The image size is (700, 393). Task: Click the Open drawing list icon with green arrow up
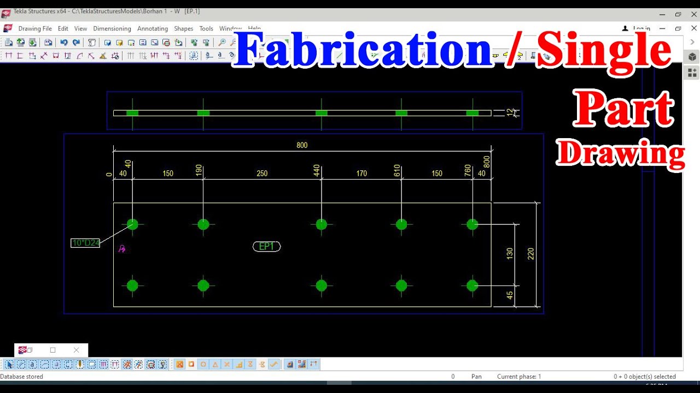point(20,43)
